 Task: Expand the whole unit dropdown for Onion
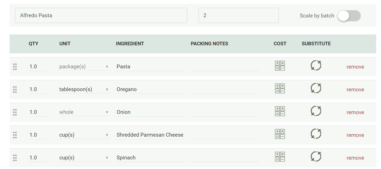click(84, 112)
